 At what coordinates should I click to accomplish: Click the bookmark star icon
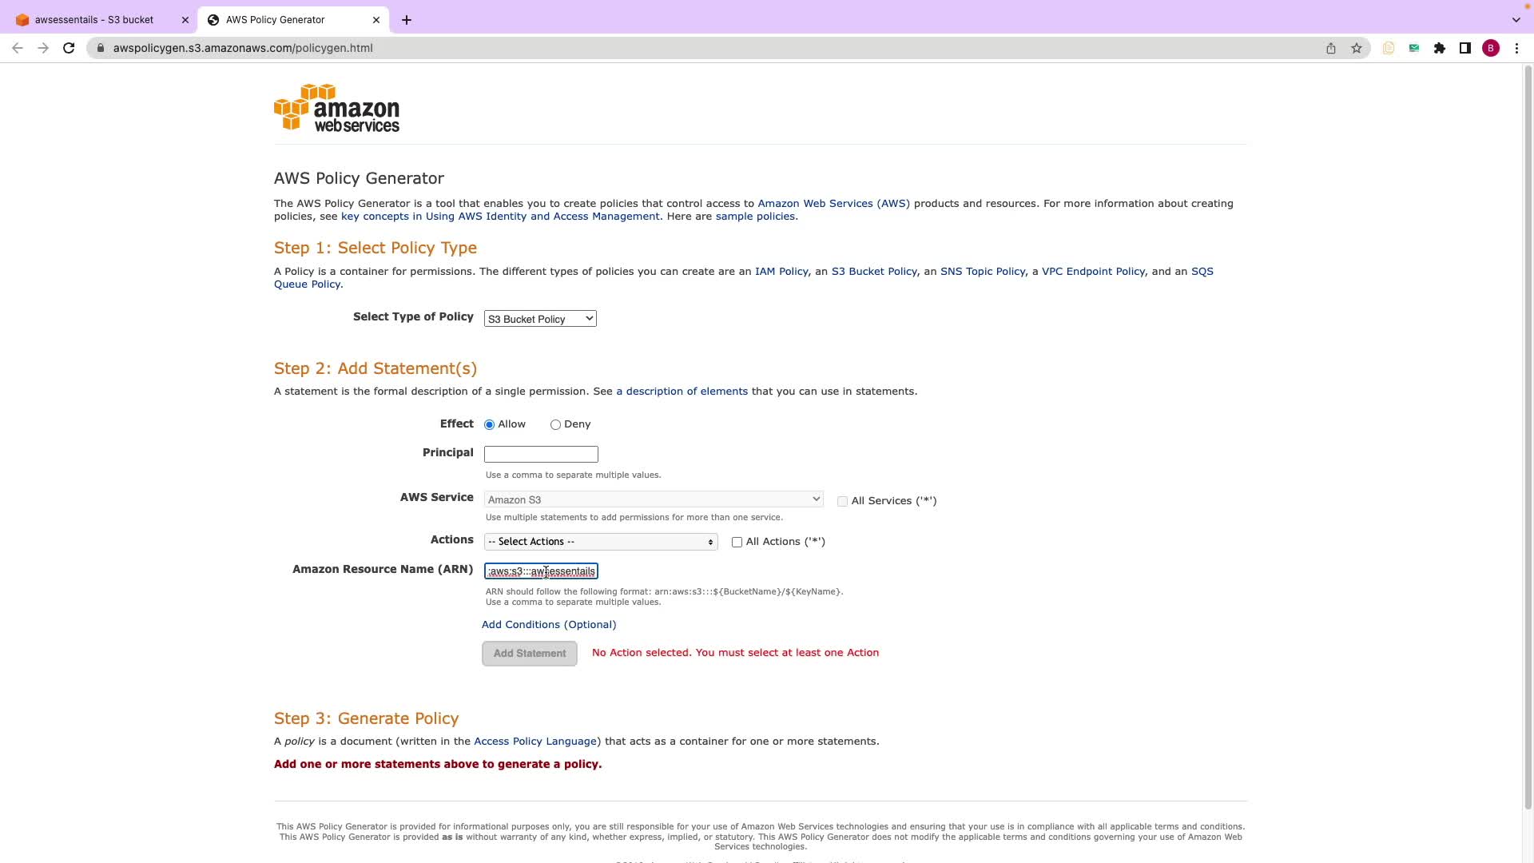[1357, 48]
